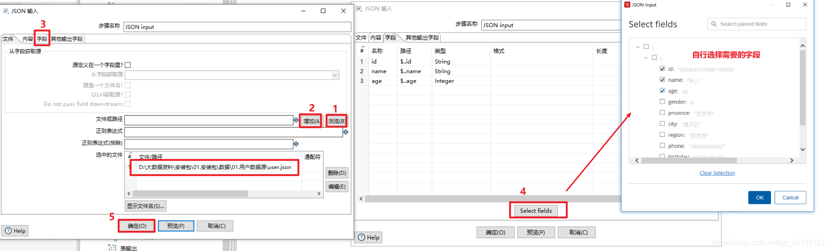Viewport: 829px width, 251px height.
Task: Click the 删除(D) button
Action: [x=337, y=173]
